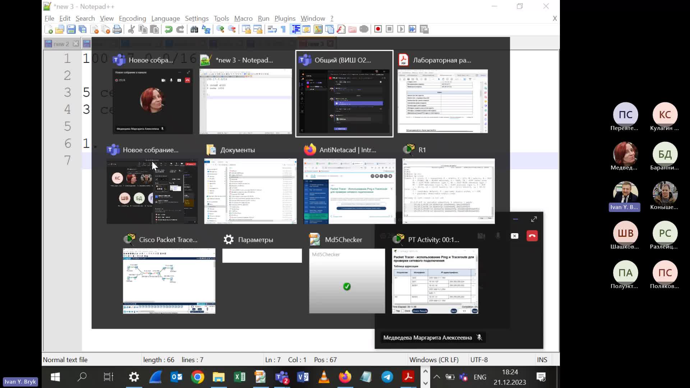Open Find with the binoculars icon
Image resolution: width=690 pixels, height=388 pixels.
point(194,29)
